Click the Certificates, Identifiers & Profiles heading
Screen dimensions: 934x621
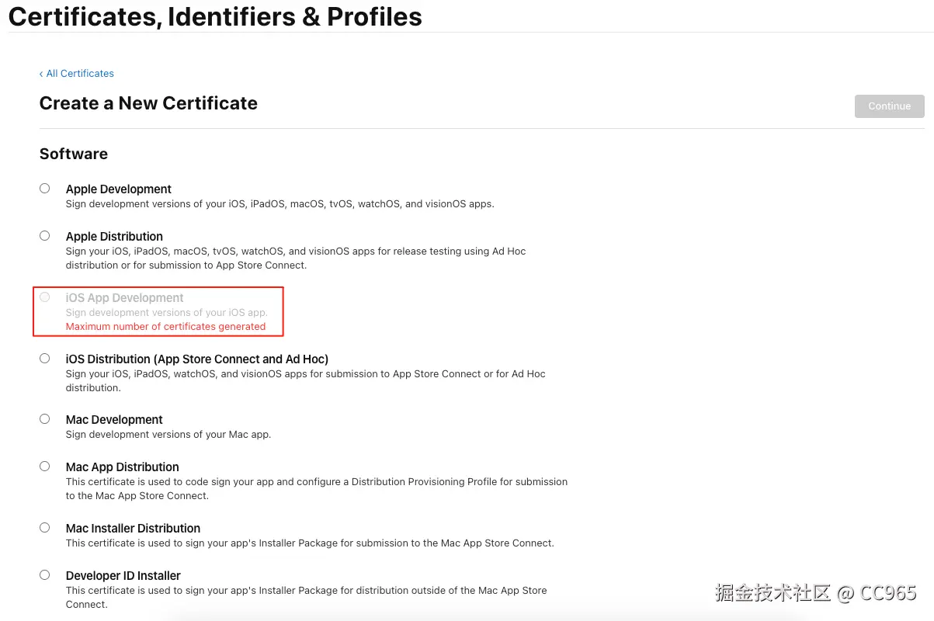pos(215,16)
